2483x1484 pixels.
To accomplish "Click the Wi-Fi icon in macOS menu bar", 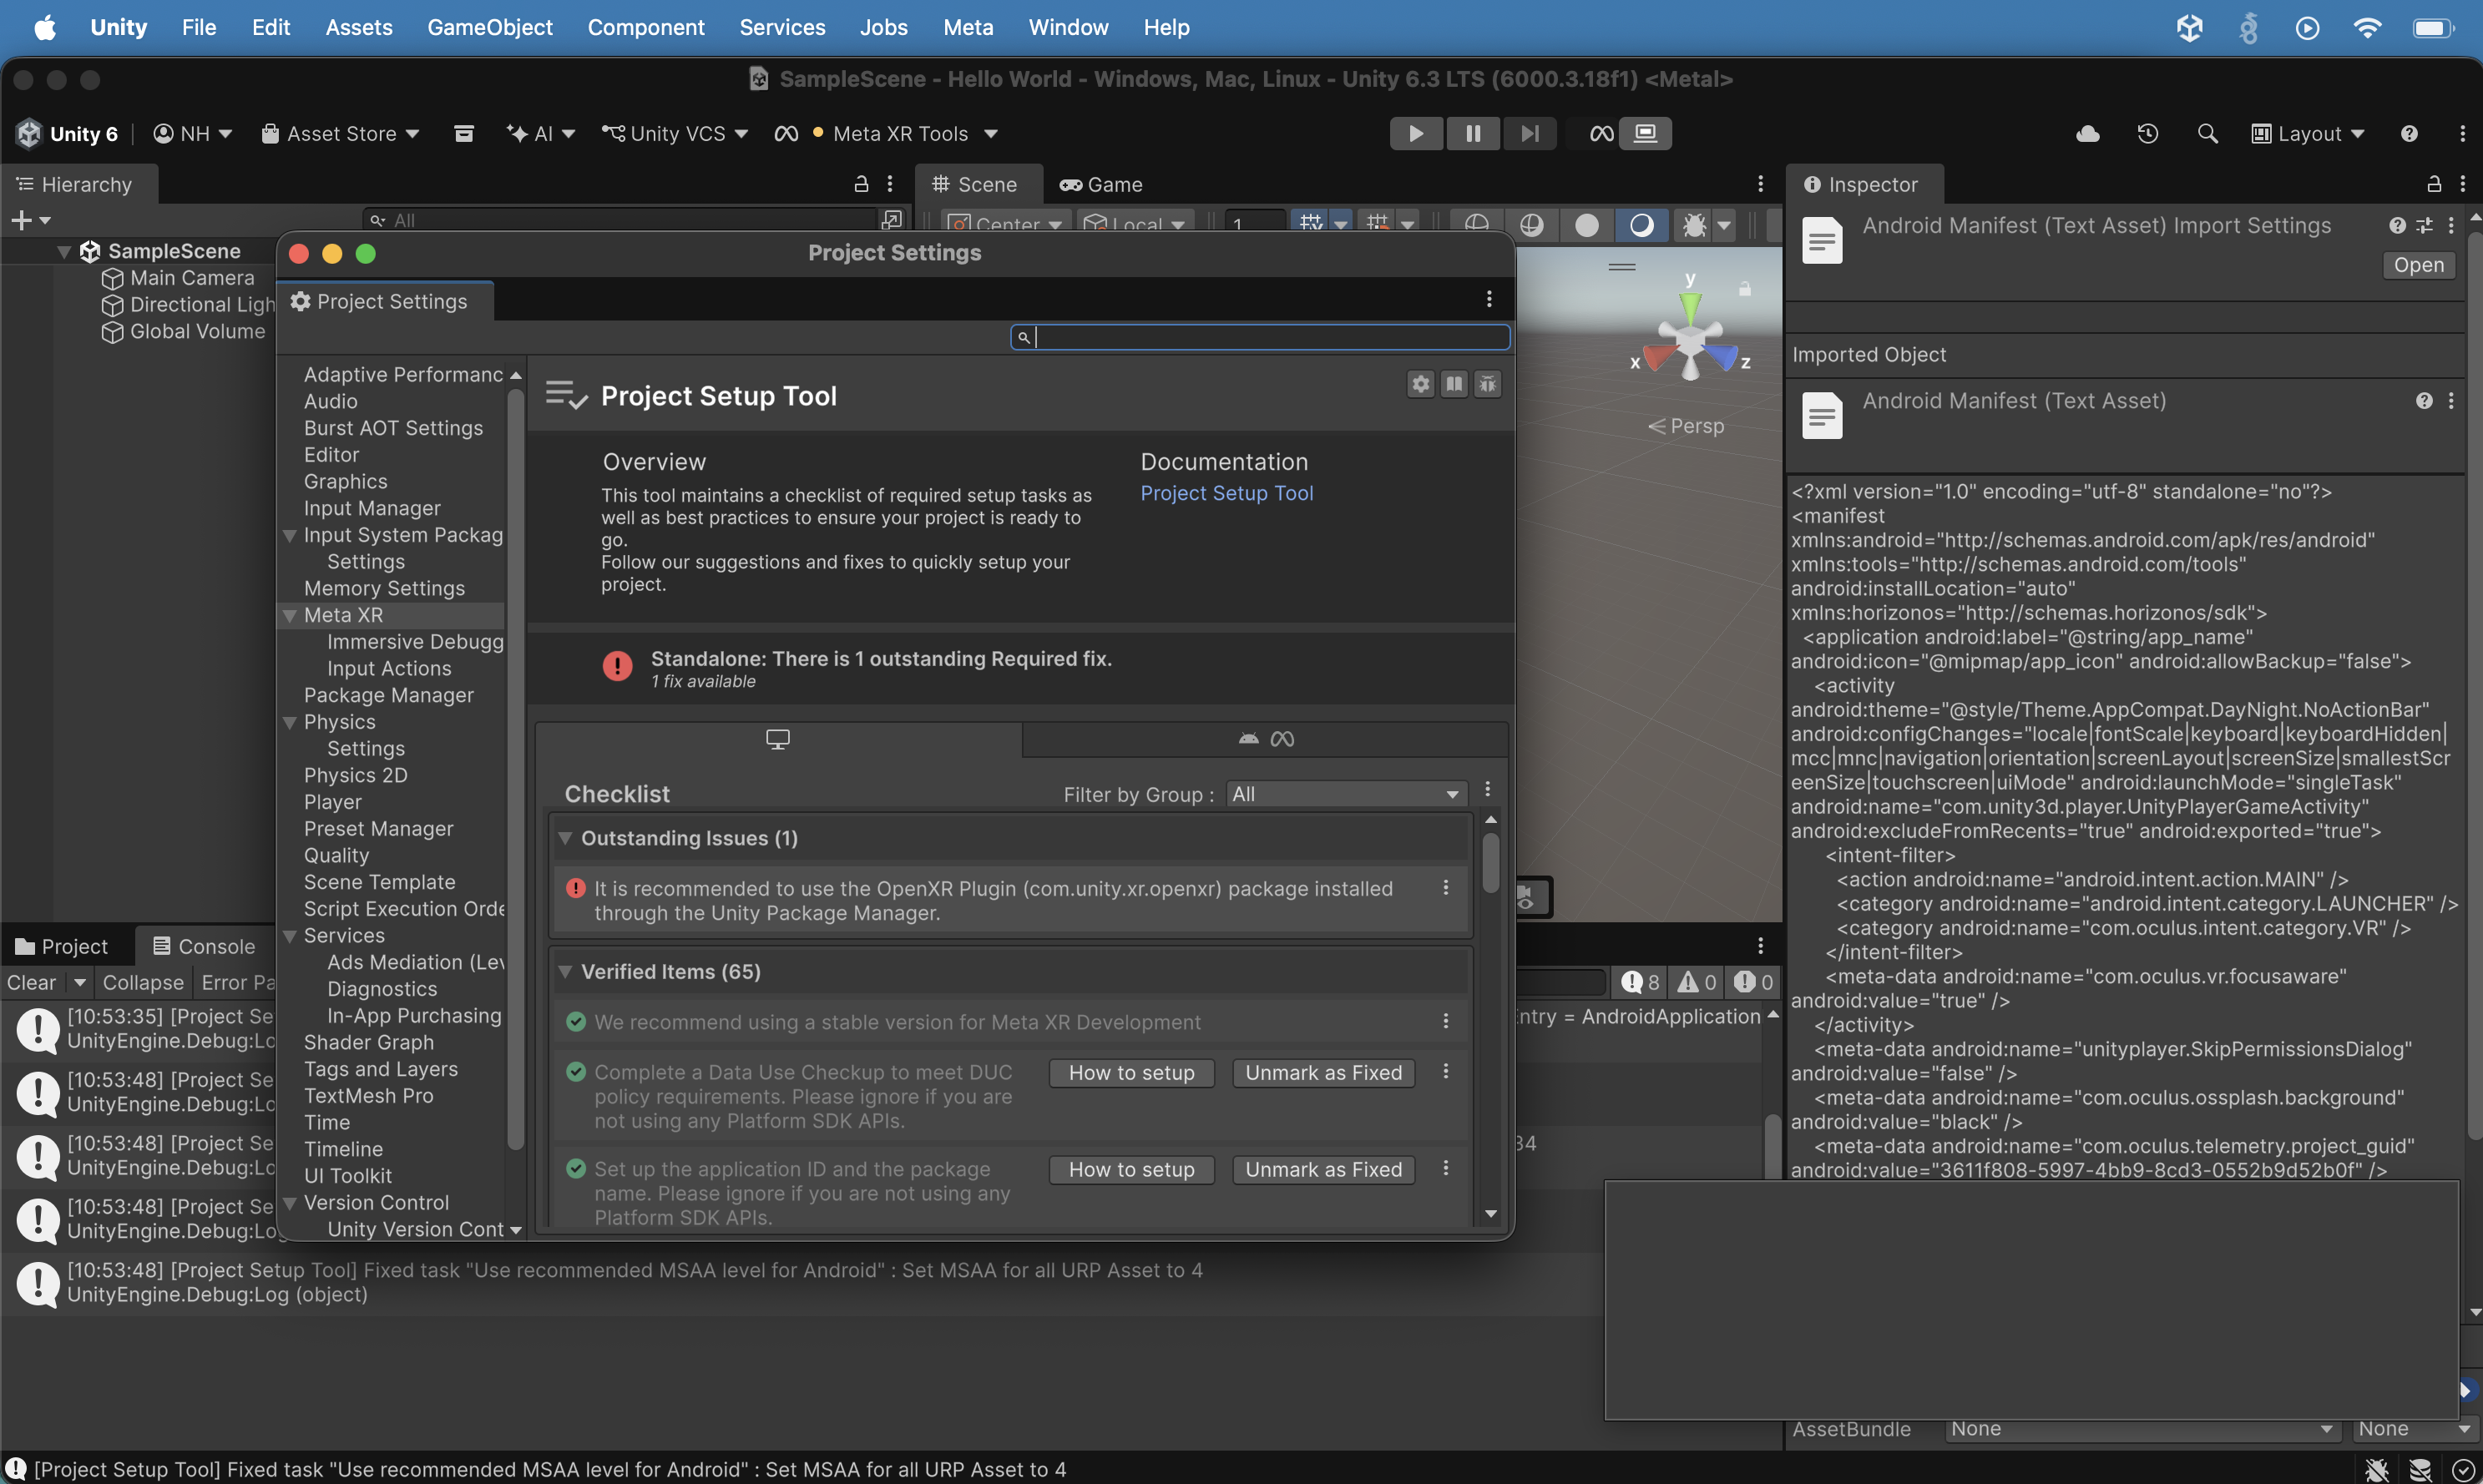I will (x=2367, y=27).
